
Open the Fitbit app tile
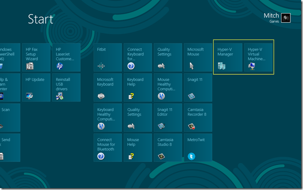tap(108, 57)
